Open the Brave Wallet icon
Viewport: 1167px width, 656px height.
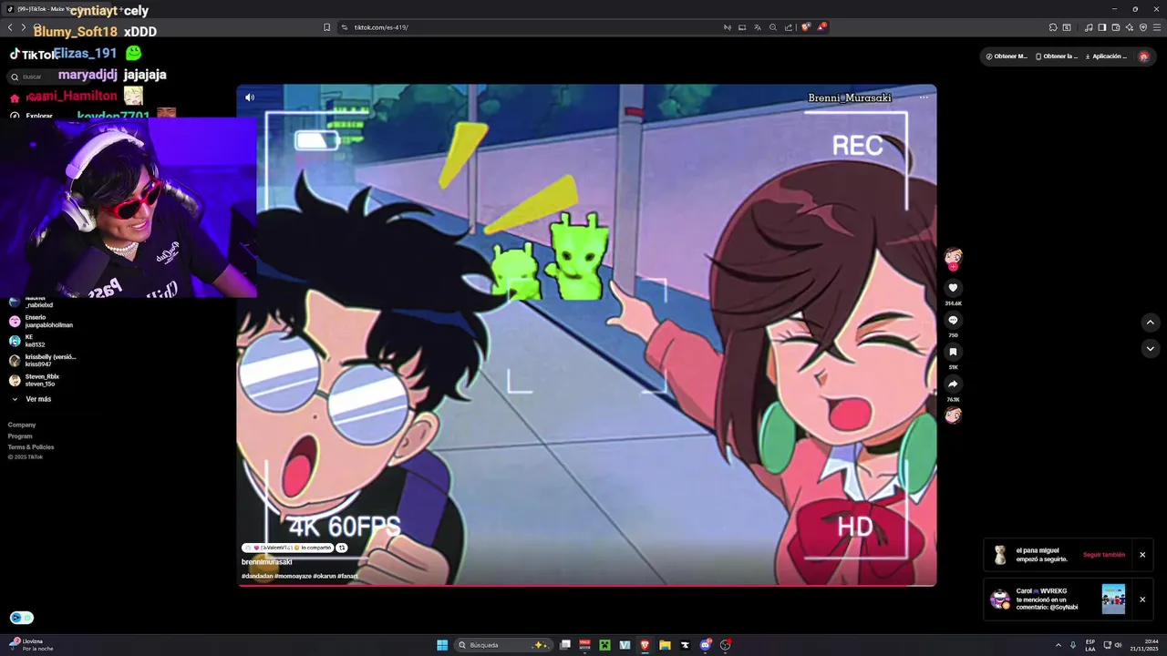1116,27
